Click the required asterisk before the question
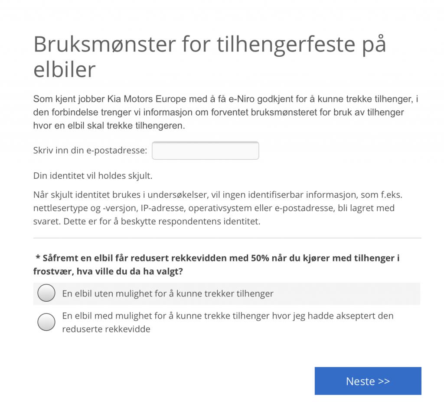444x419 pixels. point(38,258)
